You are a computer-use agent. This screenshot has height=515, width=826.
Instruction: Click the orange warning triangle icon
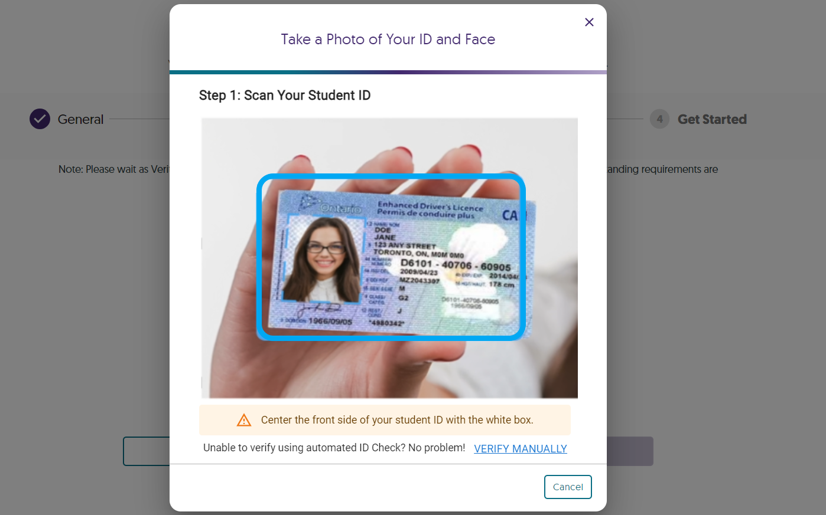pos(244,420)
